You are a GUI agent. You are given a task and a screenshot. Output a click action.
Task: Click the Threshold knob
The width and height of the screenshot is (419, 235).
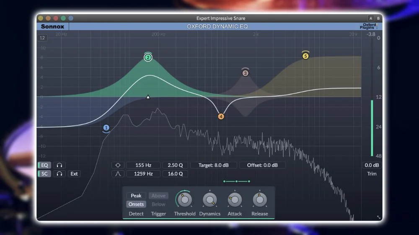185,199
